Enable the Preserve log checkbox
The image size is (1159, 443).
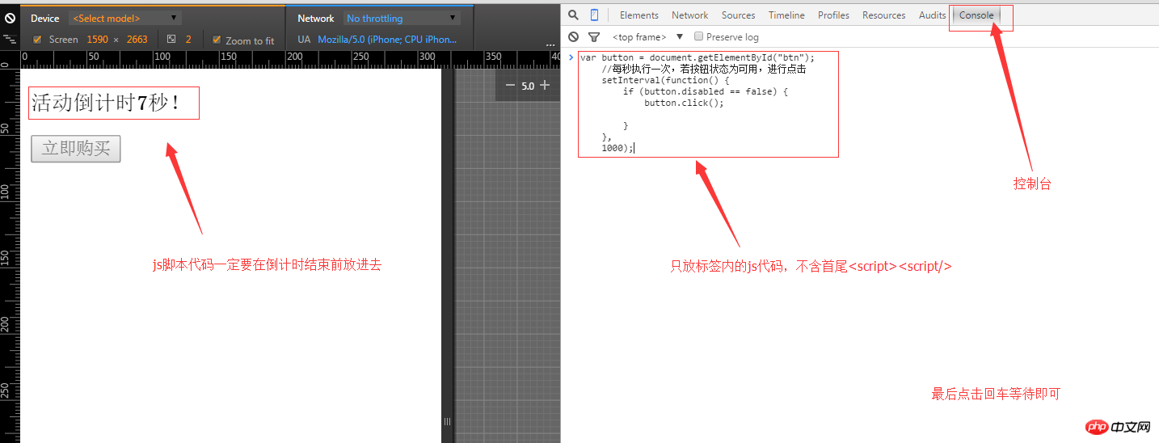(x=698, y=36)
